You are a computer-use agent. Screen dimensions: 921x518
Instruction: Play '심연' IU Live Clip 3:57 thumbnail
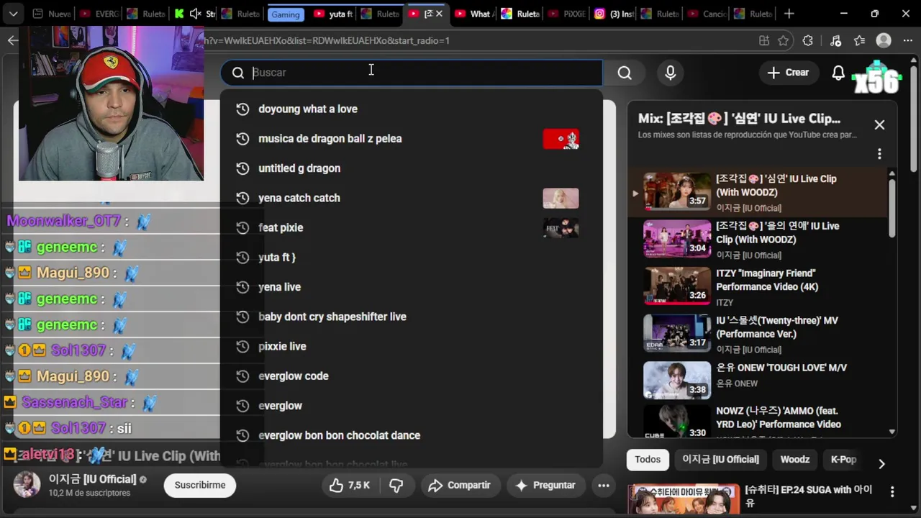click(676, 190)
